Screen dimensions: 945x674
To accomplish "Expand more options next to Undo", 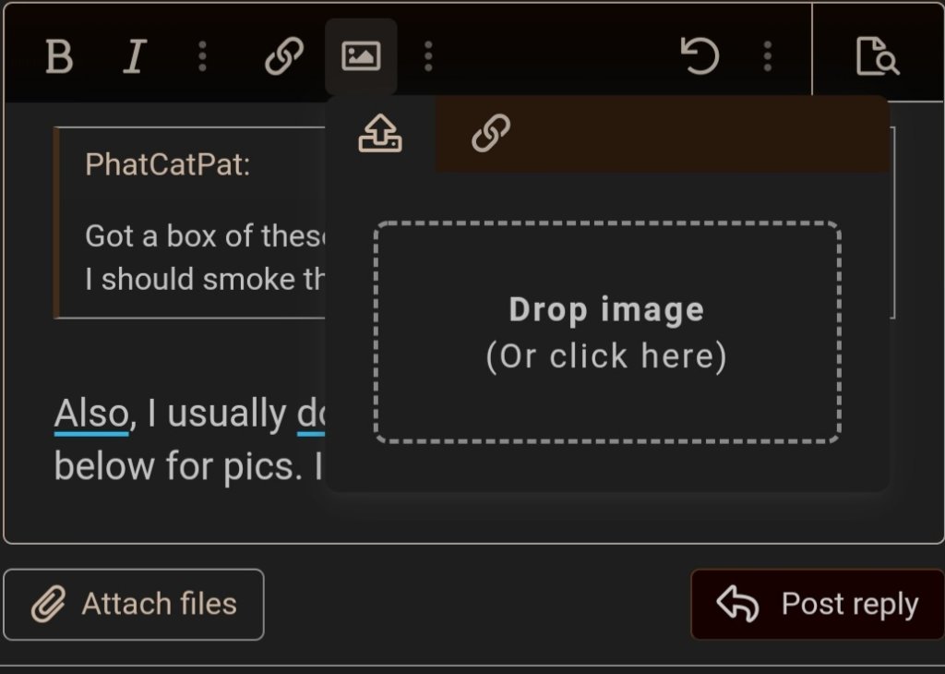I will point(768,58).
